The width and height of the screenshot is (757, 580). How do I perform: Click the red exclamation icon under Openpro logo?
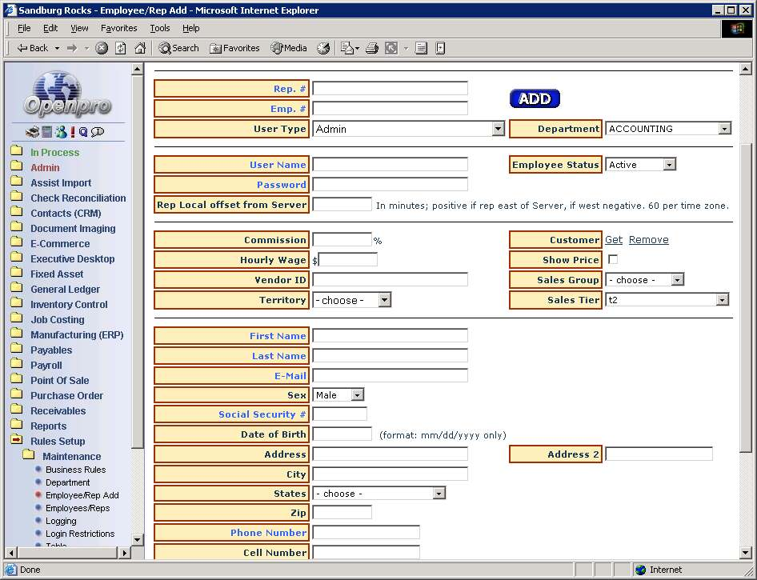pyautogui.click(x=72, y=132)
